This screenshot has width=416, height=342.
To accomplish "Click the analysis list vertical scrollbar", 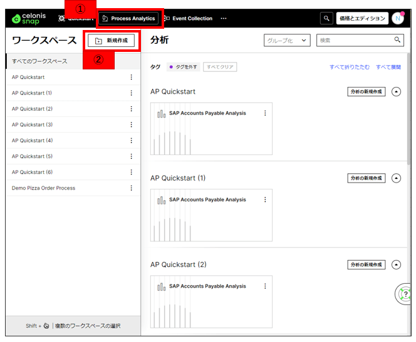I will pyautogui.click(x=409, y=109).
